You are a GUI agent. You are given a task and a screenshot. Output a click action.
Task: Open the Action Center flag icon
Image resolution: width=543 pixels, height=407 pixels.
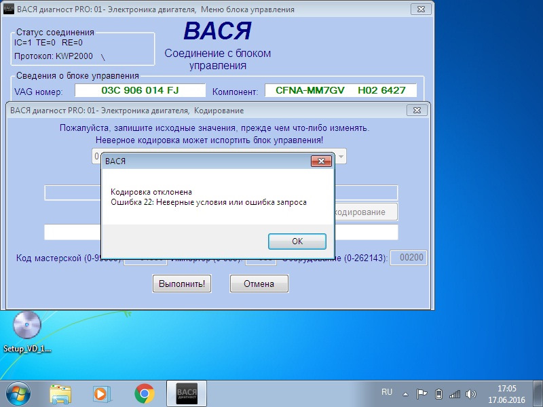point(422,394)
